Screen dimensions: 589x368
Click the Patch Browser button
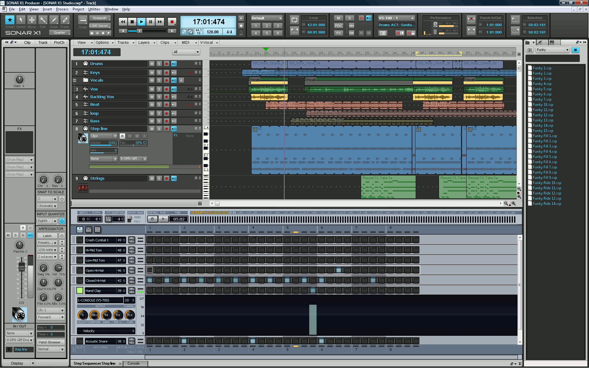[x=51, y=342]
